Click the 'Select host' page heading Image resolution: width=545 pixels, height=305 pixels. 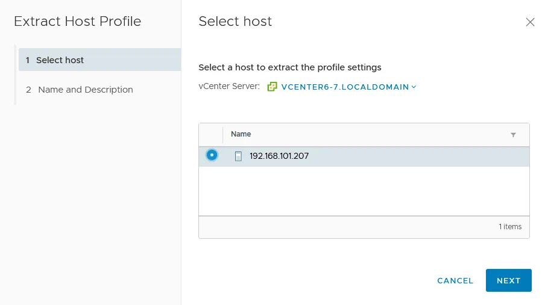(235, 22)
